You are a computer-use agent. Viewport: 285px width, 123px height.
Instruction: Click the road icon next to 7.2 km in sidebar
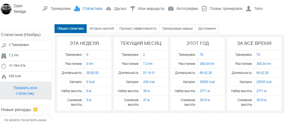click(4, 56)
